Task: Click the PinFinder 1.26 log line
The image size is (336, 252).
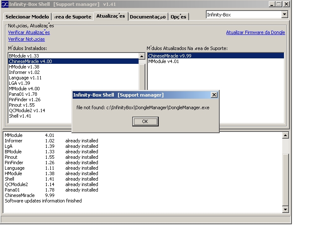Action: point(51,163)
